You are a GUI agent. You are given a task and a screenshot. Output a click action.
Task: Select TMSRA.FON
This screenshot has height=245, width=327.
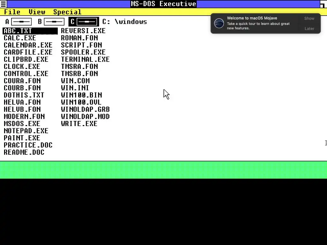79,66
